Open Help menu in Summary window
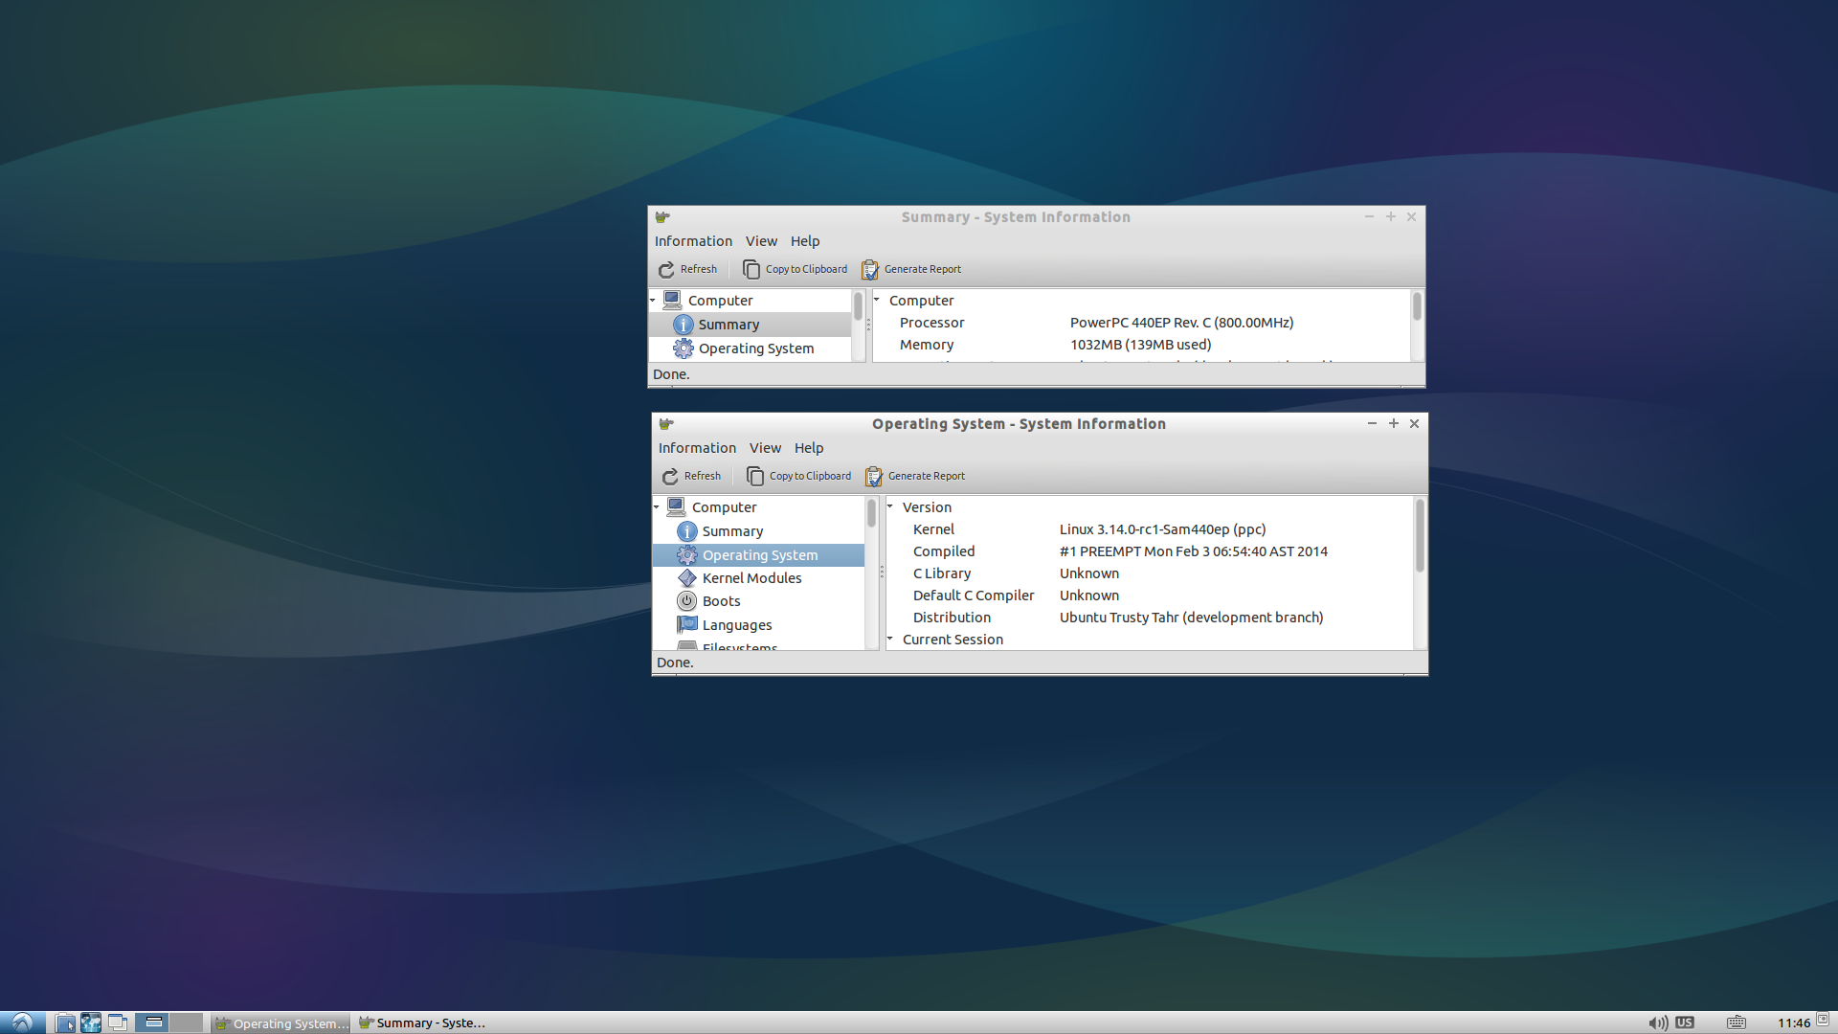Image resolution: width=1838 pixels, height=1034 pixels. 805,241
